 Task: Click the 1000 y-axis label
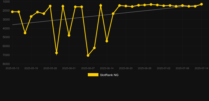tap(6, 2)
